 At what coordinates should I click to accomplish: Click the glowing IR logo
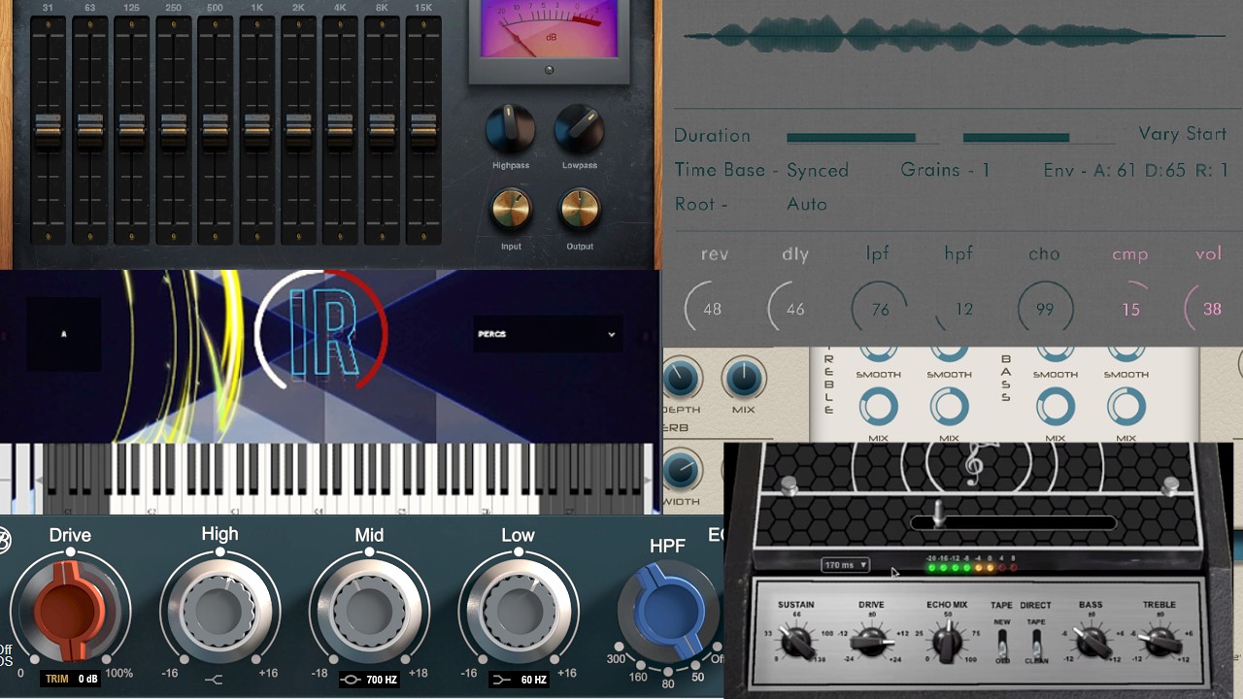click(323, 332)
